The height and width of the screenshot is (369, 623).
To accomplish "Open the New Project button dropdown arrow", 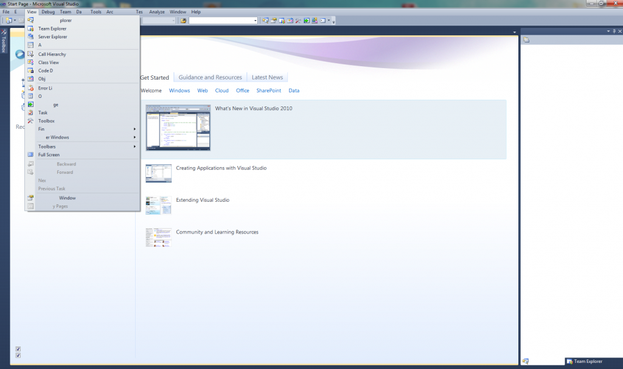I will 15,21.
